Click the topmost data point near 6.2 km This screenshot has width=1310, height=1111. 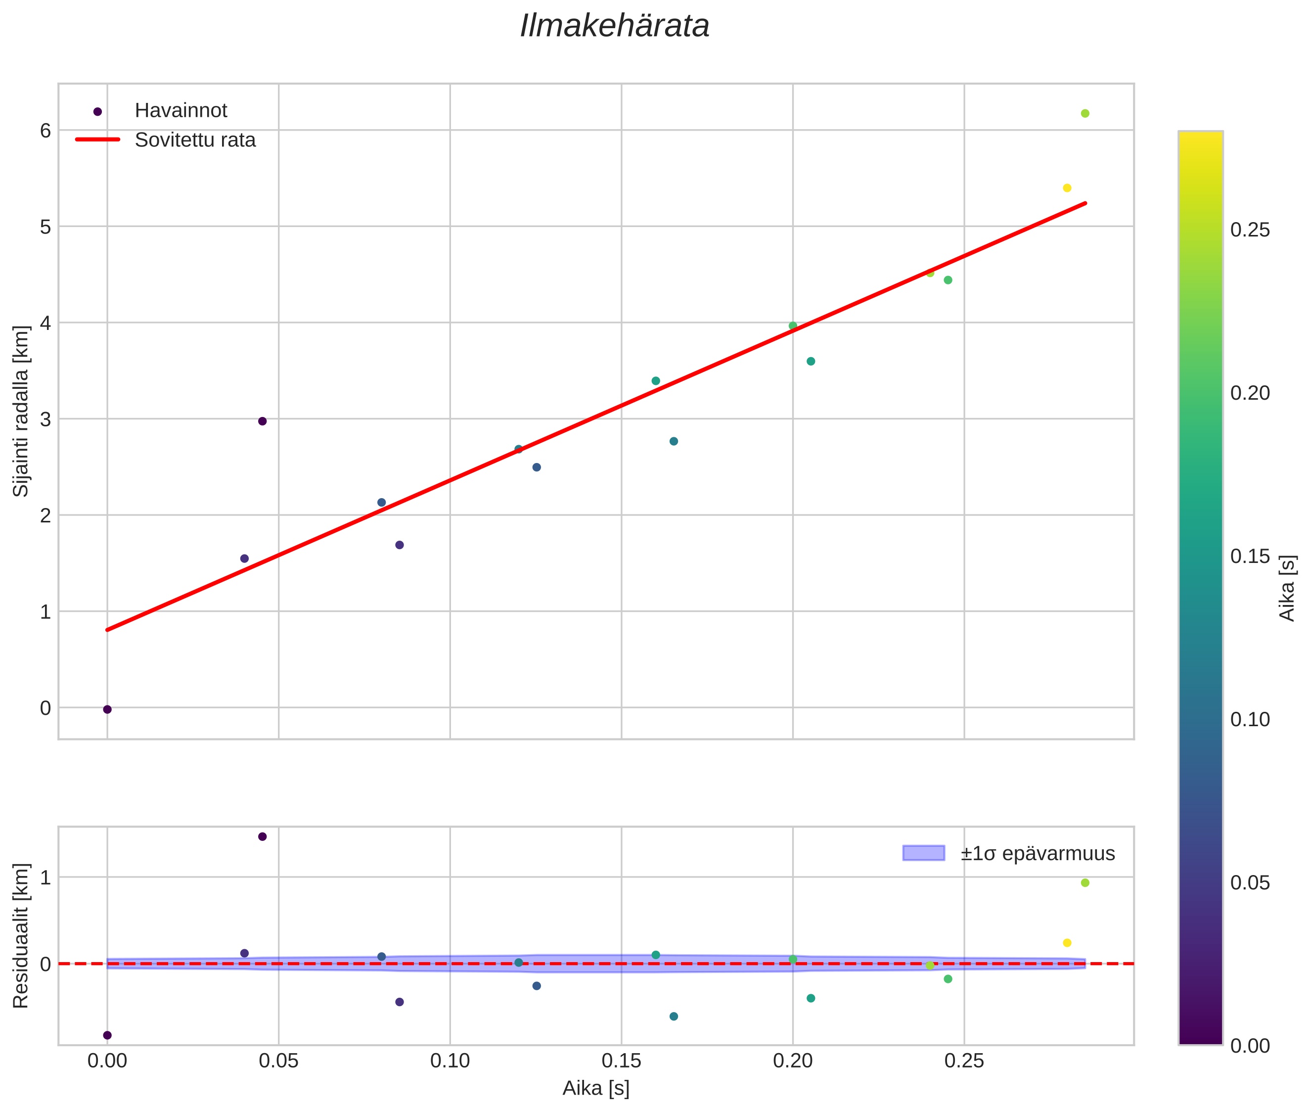[x=1084, y=113]
